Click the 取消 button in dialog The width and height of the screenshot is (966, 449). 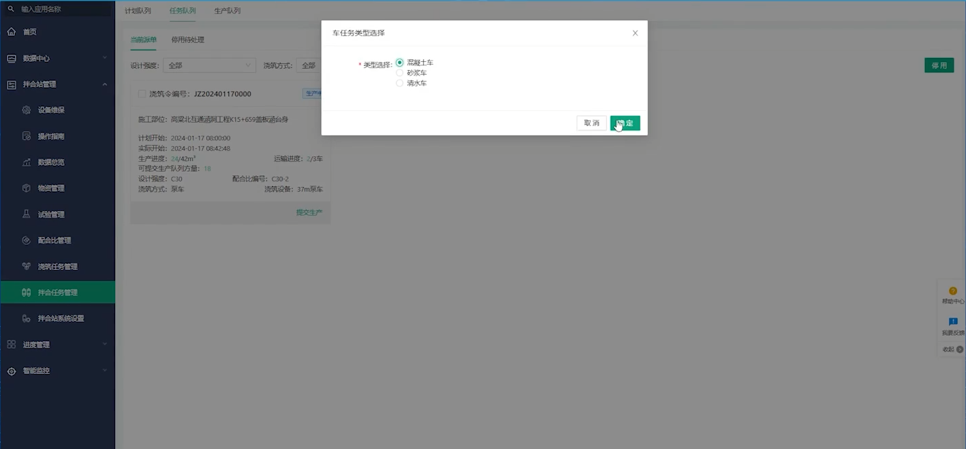[591, 123]
